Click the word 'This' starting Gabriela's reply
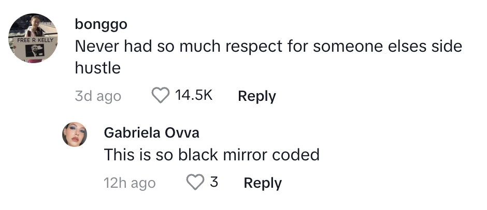Screen dimensions: 487x210 click(118, 155)
